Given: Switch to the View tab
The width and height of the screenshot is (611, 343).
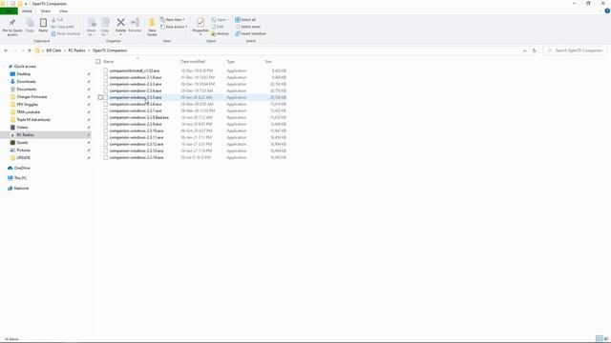Looking at the screenshot, I should (63, 11).
